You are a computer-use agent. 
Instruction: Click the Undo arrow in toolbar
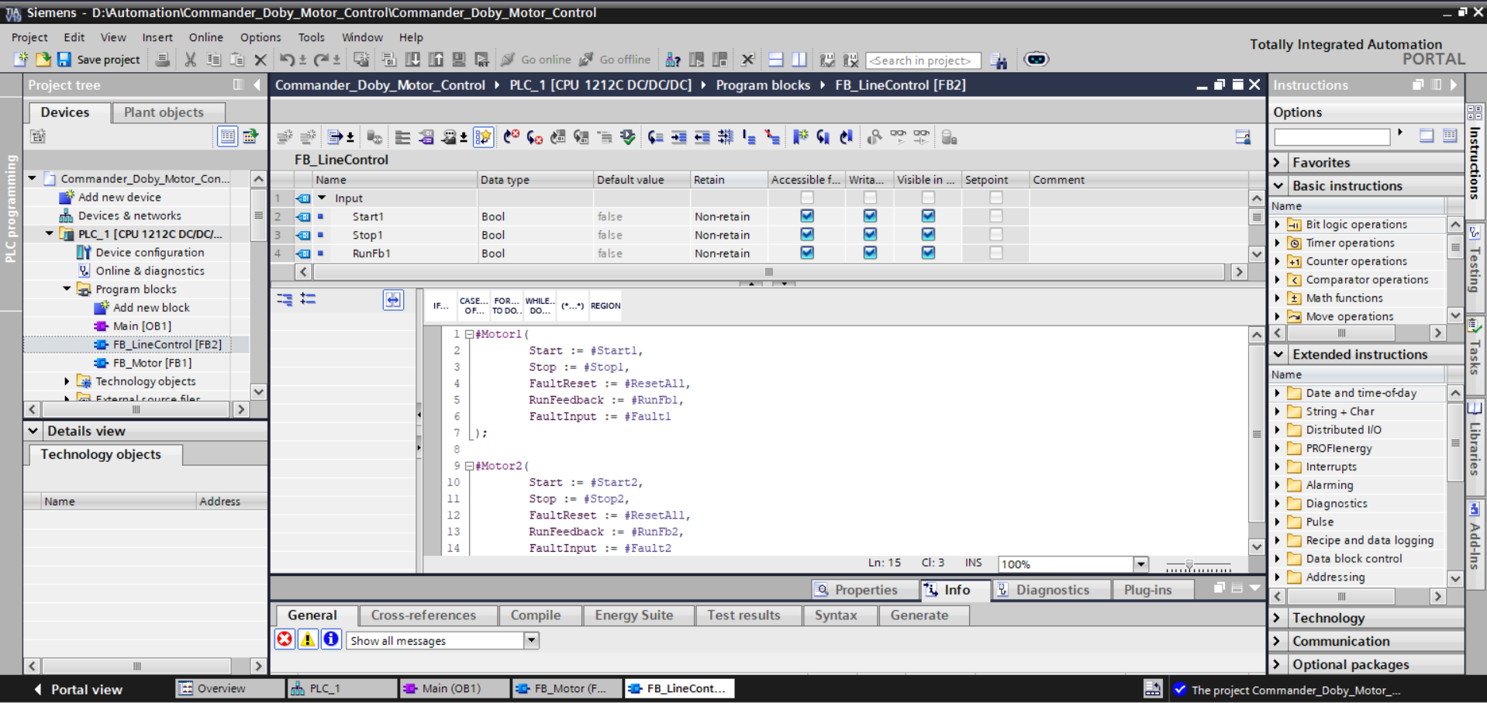287,60
